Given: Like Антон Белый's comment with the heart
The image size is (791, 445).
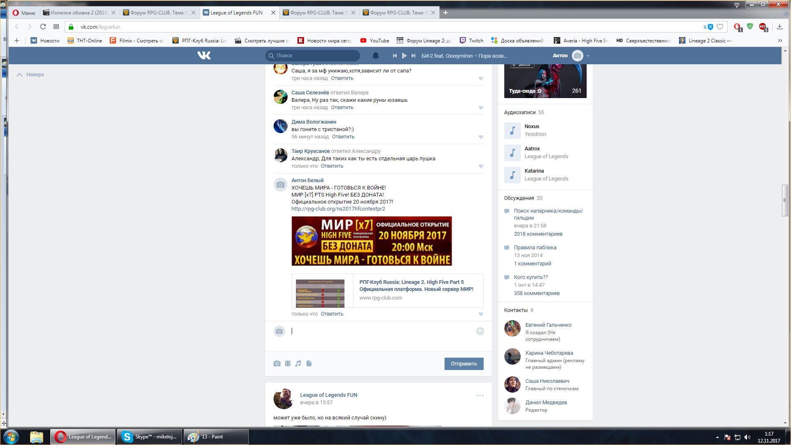Looking at the screenshot, I should pyautogui.click(x=481, y=314).
